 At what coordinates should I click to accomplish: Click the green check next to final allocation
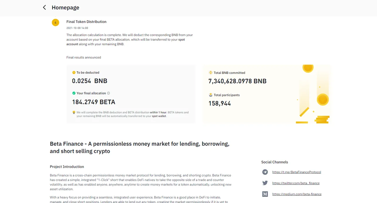[74, 93]
